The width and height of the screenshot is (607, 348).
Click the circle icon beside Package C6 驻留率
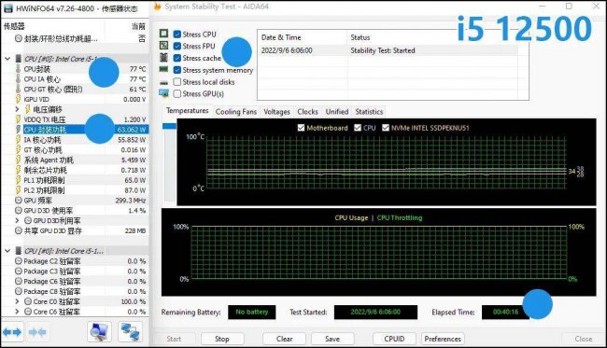18,281
